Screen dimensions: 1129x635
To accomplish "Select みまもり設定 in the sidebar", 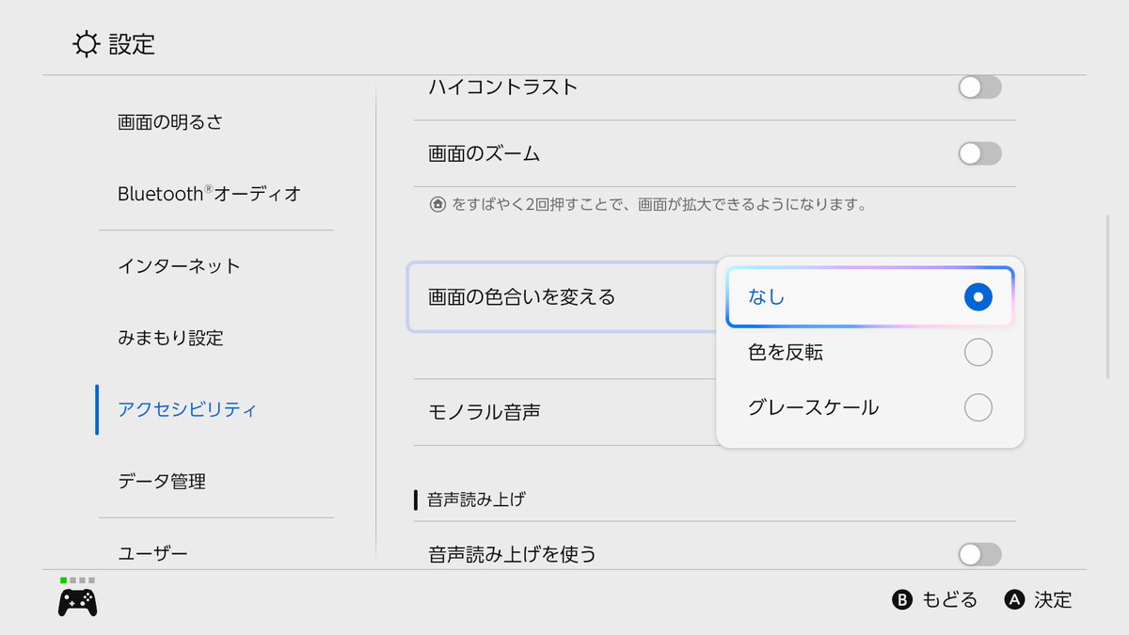I will [170, 338].
